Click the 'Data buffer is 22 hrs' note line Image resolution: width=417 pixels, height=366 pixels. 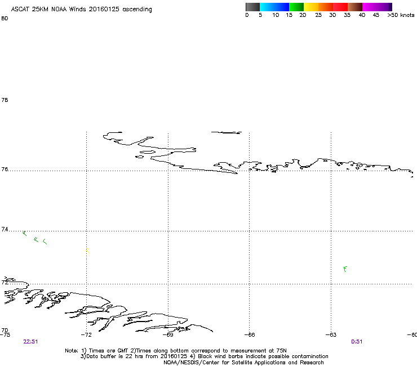[x=204, y=356]
